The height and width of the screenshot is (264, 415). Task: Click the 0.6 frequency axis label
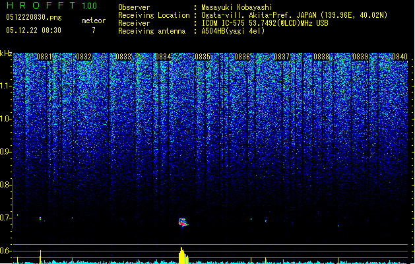click(5, 251)
